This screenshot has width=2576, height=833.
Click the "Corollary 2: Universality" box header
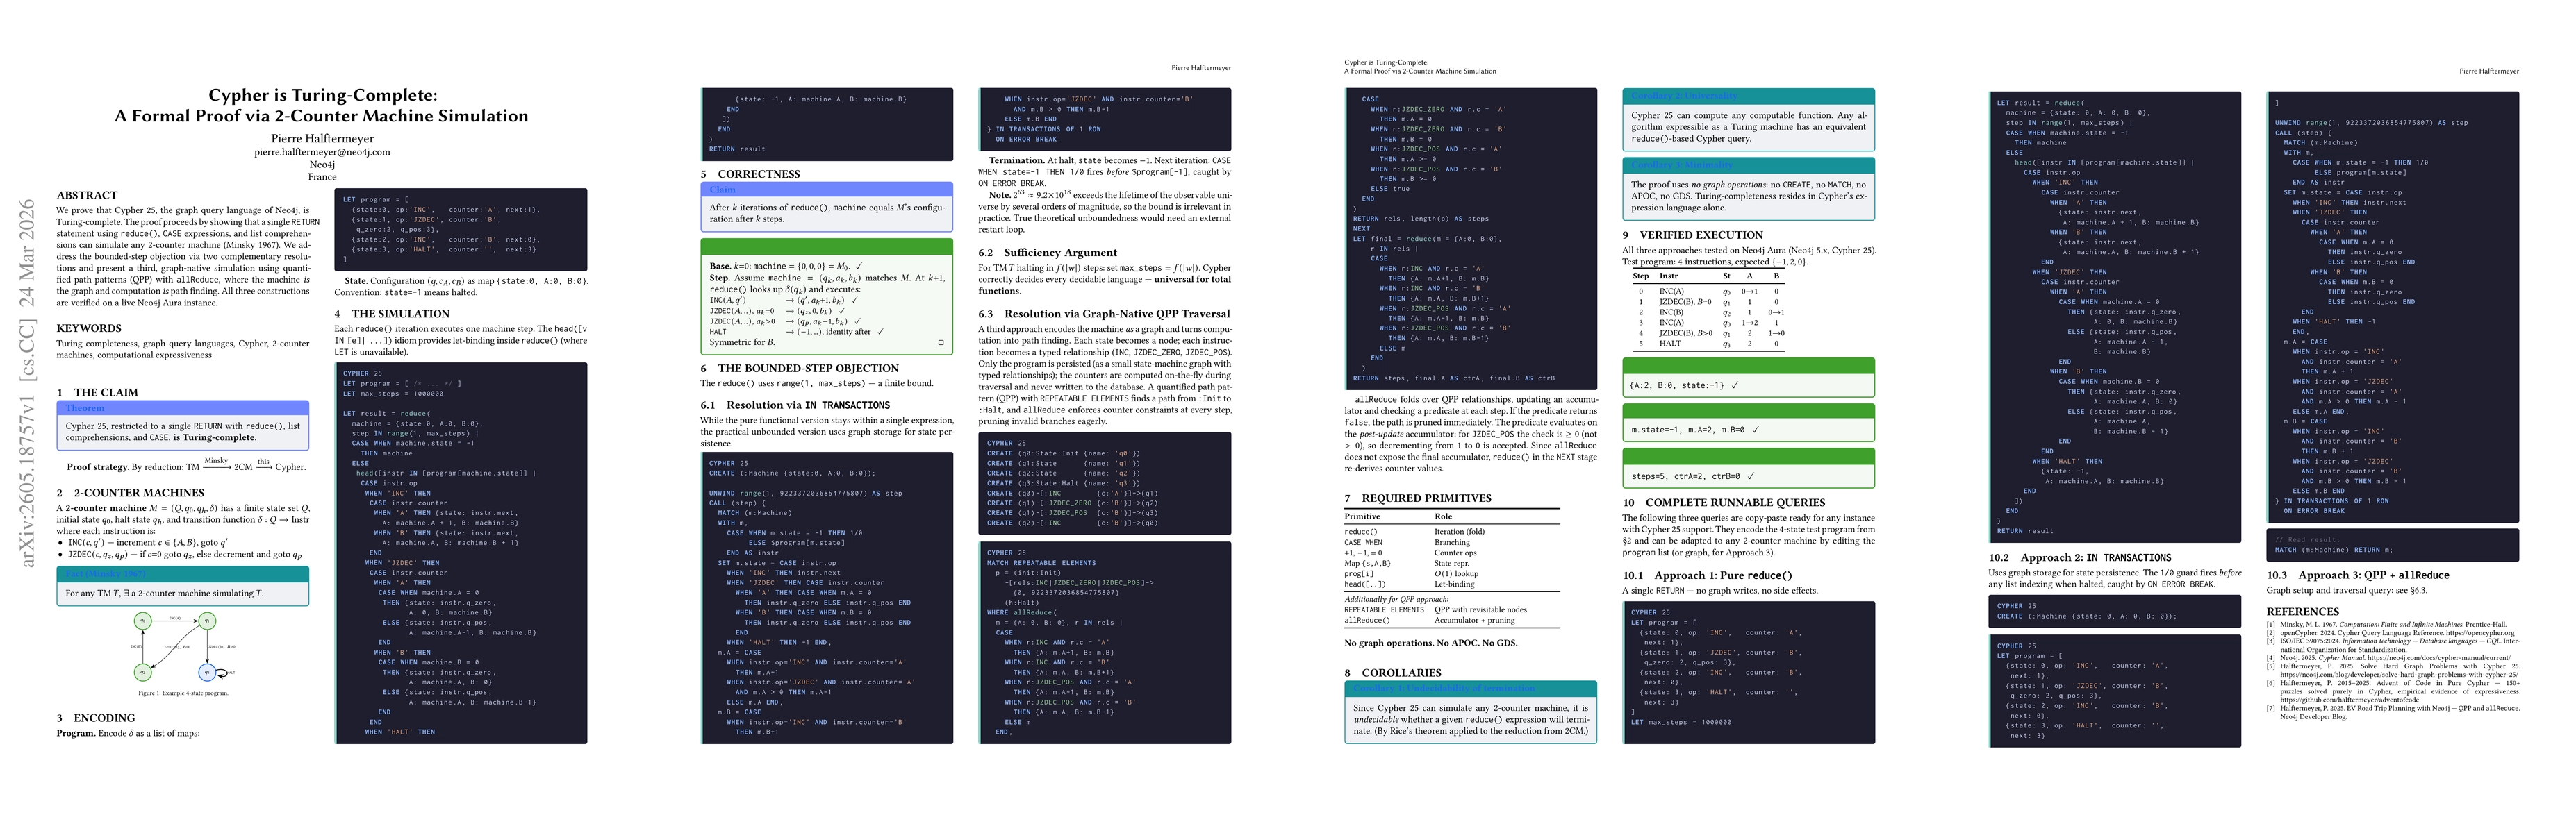pos(1748,96)
